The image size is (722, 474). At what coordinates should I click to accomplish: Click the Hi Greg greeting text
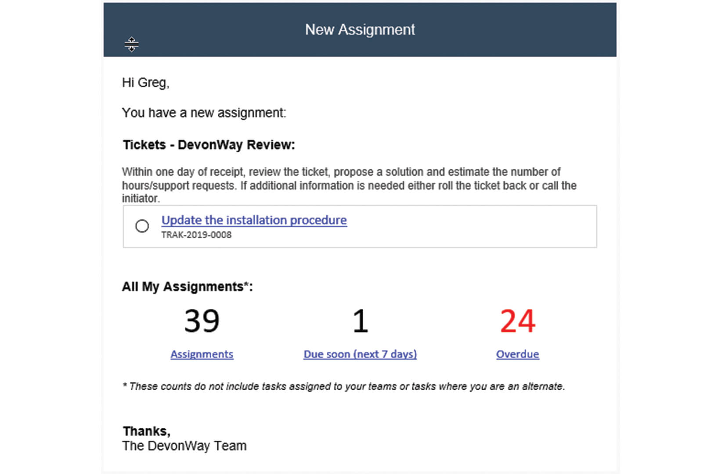[x=146, y=83]
